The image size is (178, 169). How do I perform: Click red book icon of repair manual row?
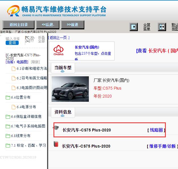pyautogui.click(x=56, y=144)
